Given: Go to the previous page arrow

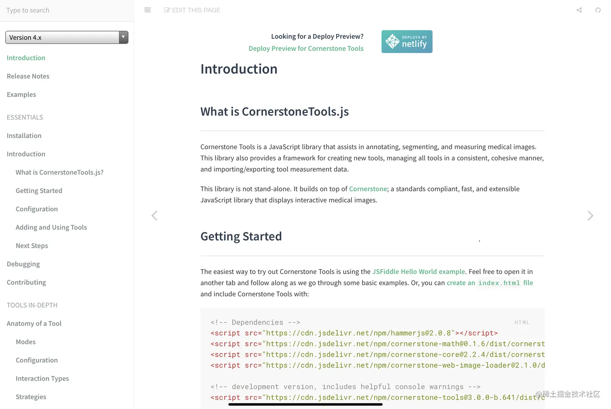Looking at the screenshot, I should pos(154,216).
